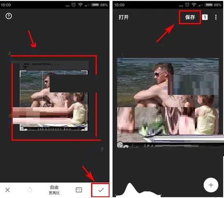Confirm the crop with the checkmark
The height and width of the screenshot is (198, 224).
click(x=101, y=190)
